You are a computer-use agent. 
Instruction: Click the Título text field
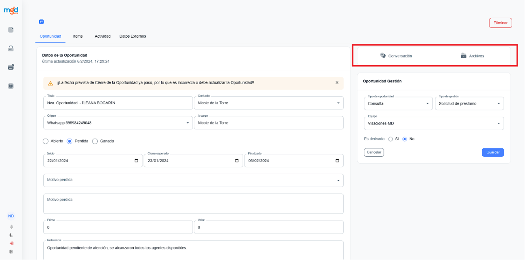(x=118, y=103)
